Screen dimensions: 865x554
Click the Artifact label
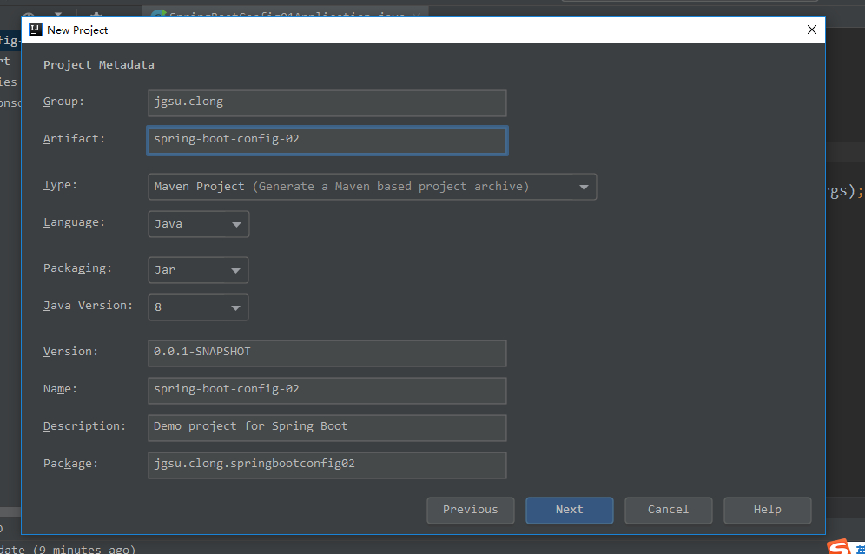click(x=75, y=139)
